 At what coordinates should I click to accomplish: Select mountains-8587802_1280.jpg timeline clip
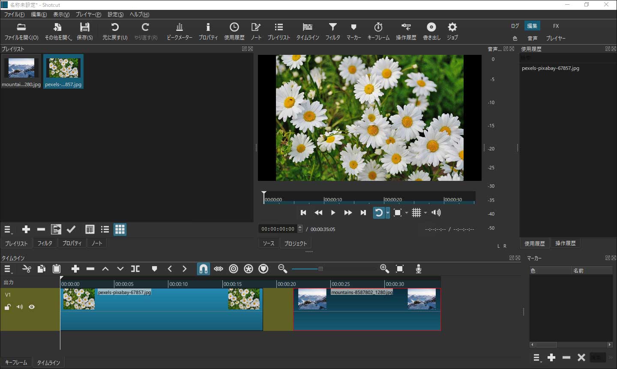pyautogui.click(x=367, y=309)
